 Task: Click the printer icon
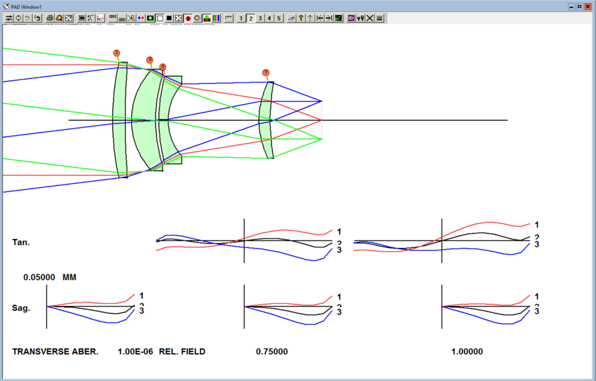(49, 18)
